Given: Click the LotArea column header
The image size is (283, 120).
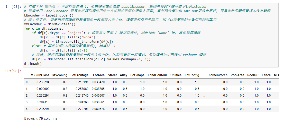Looking at the screenshot, I should 99,75.
